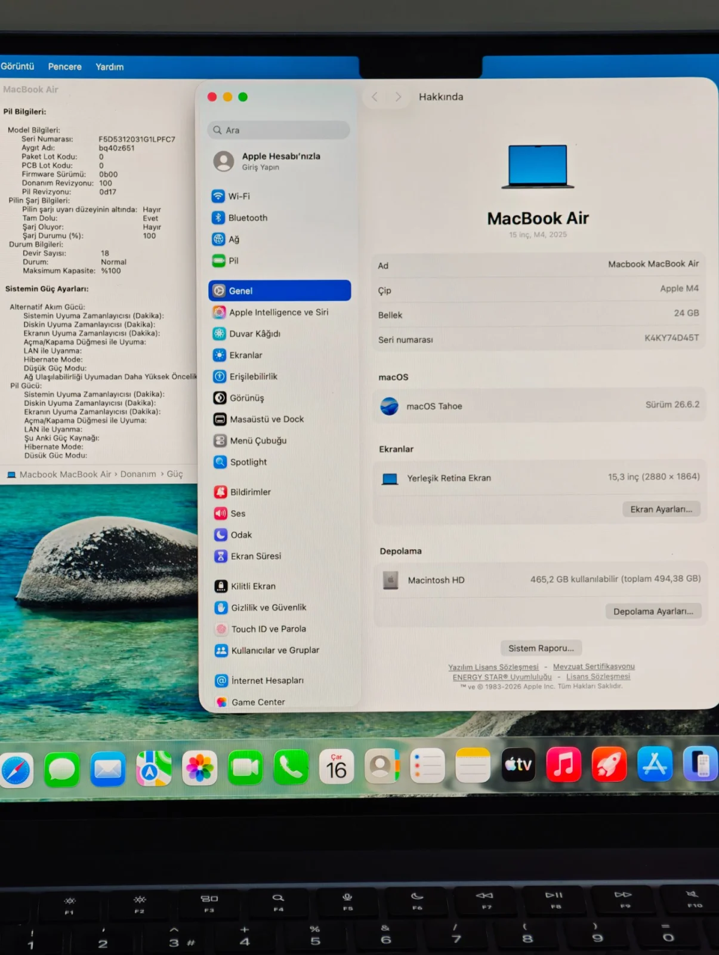Go back with the left chevron
Viewport: 719px width, 955px height.
tap(375, 97)
